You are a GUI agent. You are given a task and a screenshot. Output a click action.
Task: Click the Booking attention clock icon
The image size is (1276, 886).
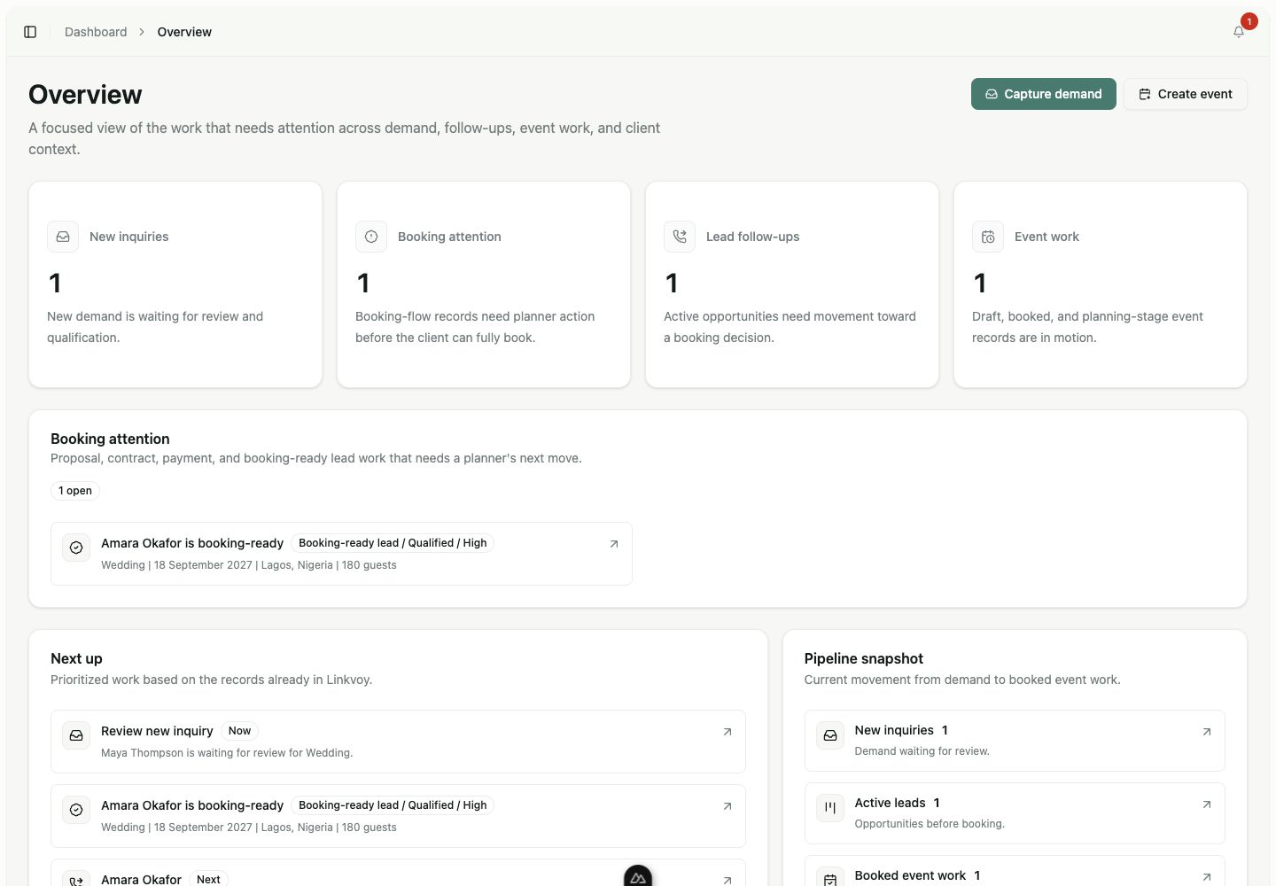click(x=371, y=237)
